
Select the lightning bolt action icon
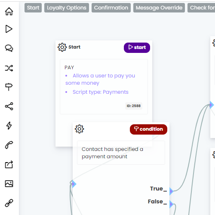pos(9,126)
